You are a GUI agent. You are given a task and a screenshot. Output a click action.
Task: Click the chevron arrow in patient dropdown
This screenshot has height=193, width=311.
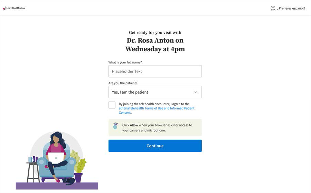pos(196,92)
